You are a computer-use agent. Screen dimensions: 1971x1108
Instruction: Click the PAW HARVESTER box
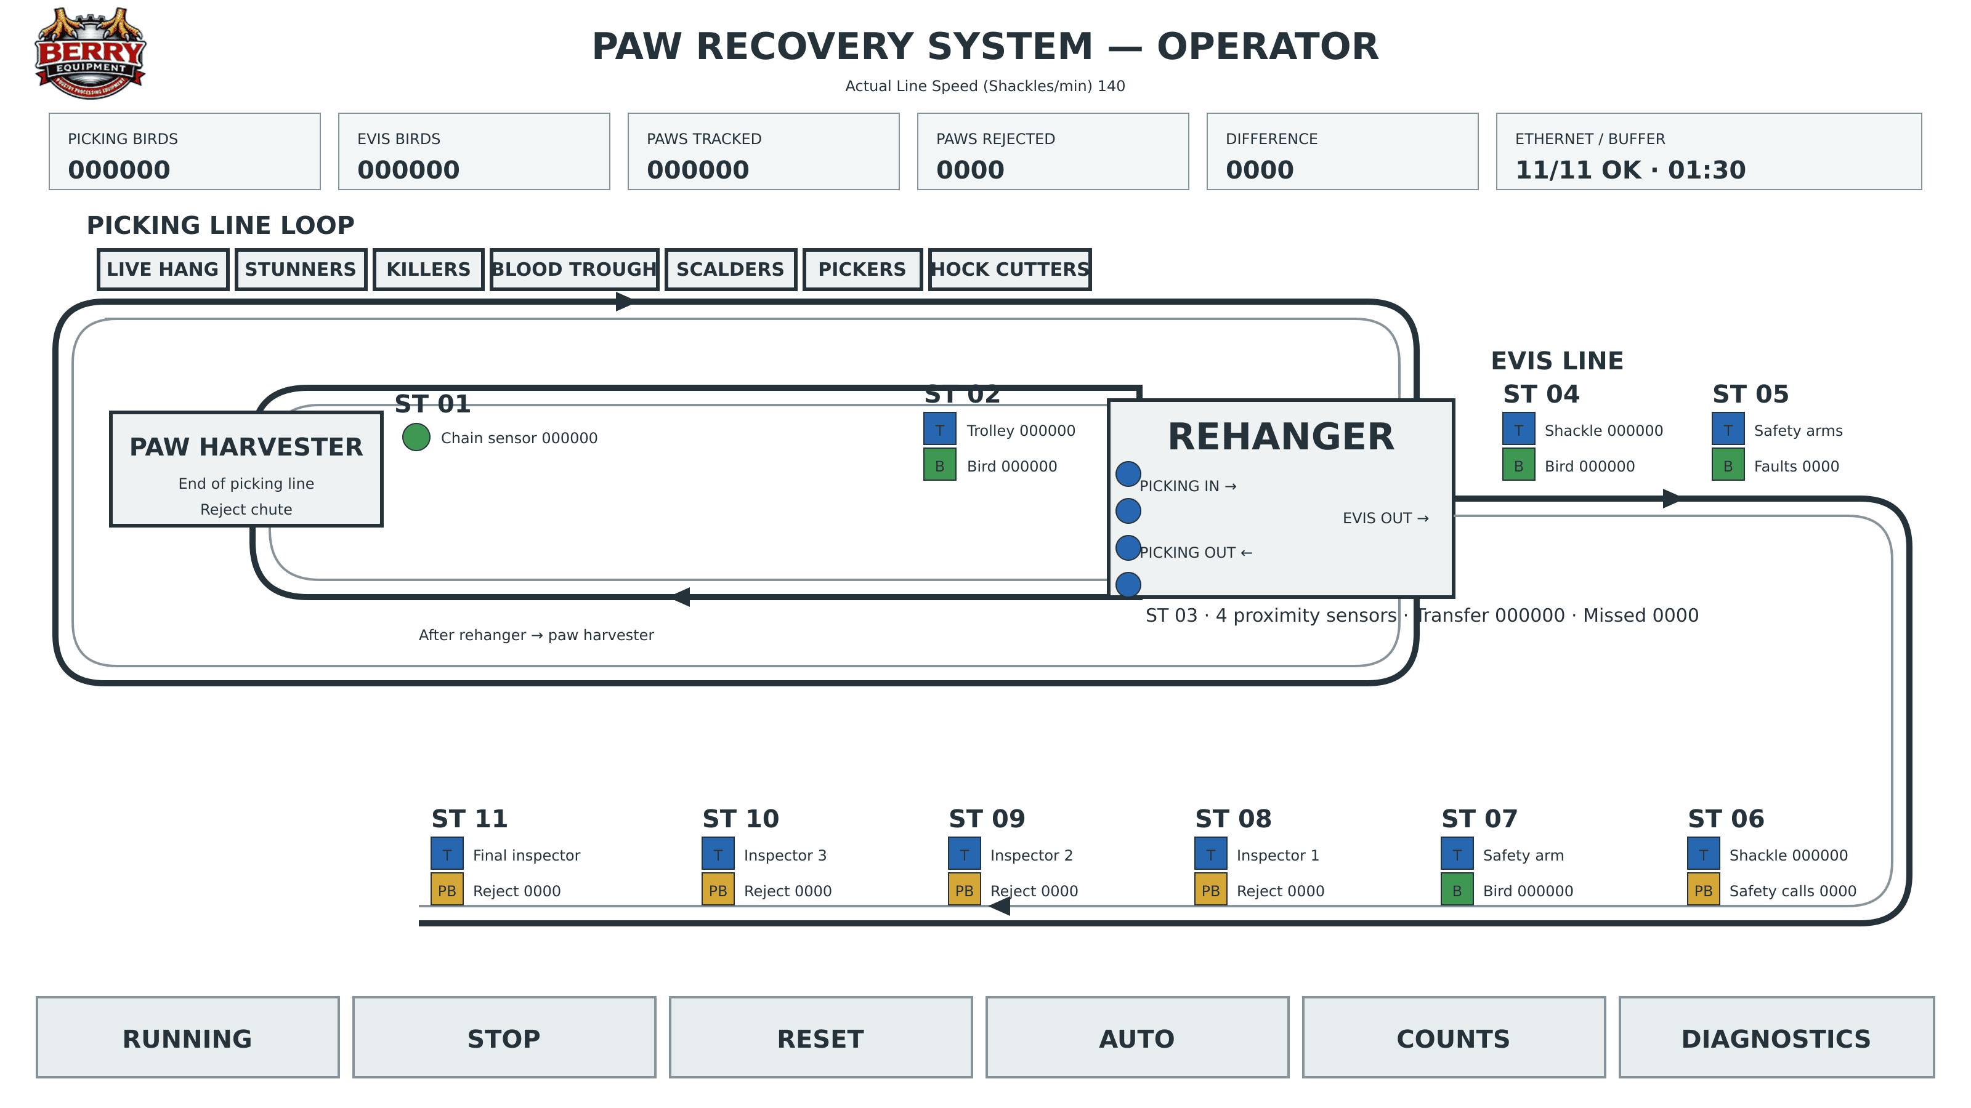pos(246,470)
